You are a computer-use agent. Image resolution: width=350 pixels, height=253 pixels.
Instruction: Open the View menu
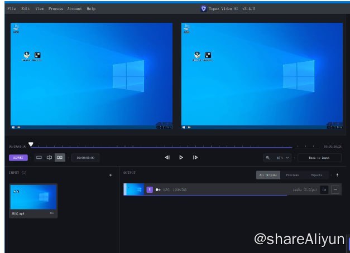point(39,9)
